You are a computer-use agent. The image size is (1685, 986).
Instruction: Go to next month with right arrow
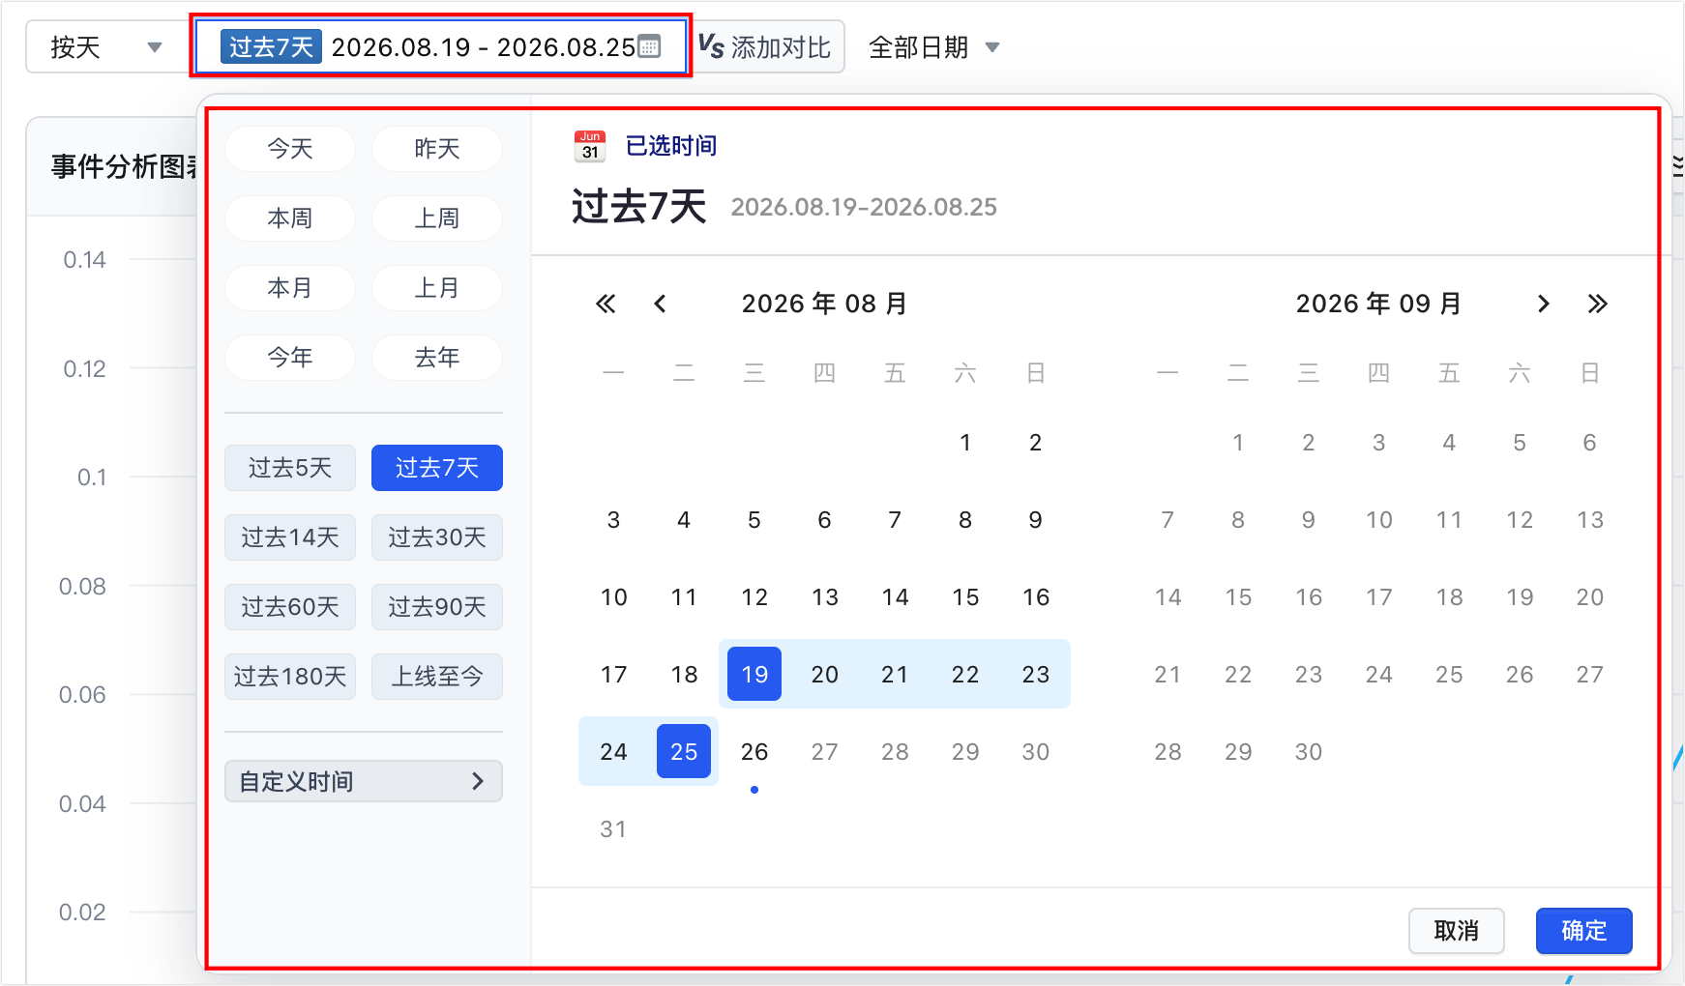(1544, 304)
